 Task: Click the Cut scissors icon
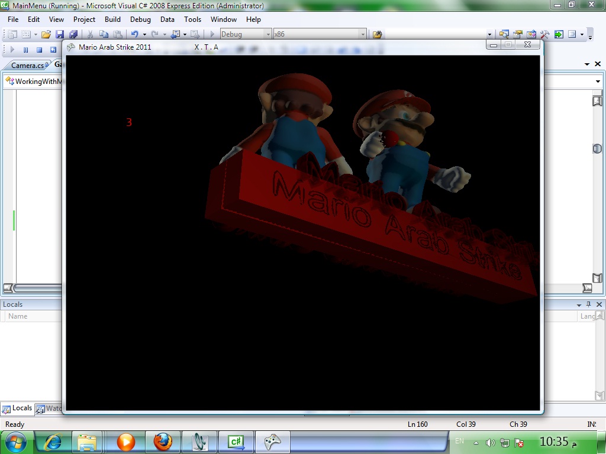coord(90,34)
